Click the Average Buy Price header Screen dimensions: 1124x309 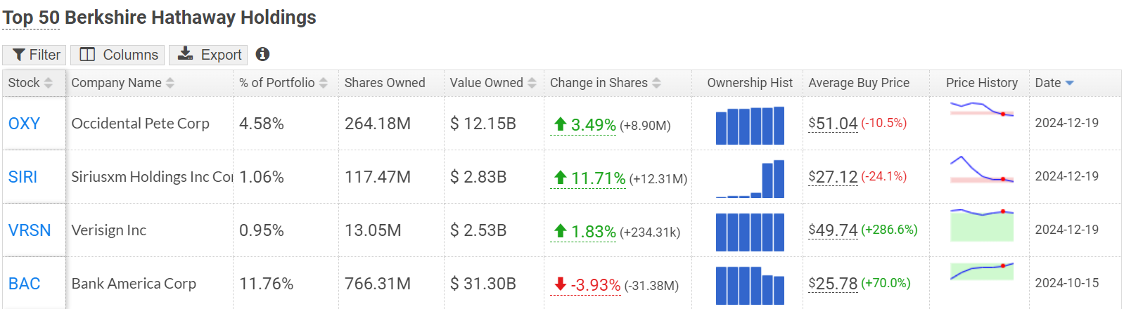[x=859, y=83]
